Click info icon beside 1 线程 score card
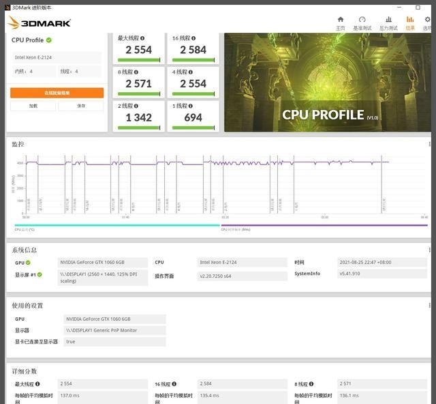436x404 pixels. tap(191, 106)
